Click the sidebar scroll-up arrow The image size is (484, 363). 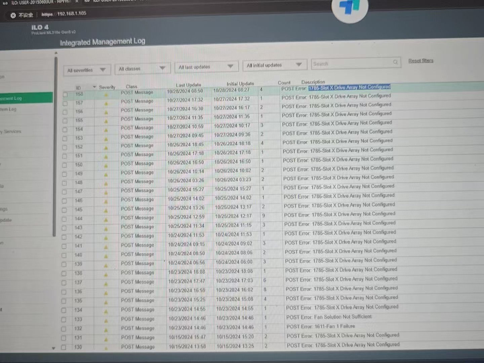(56, 53)
